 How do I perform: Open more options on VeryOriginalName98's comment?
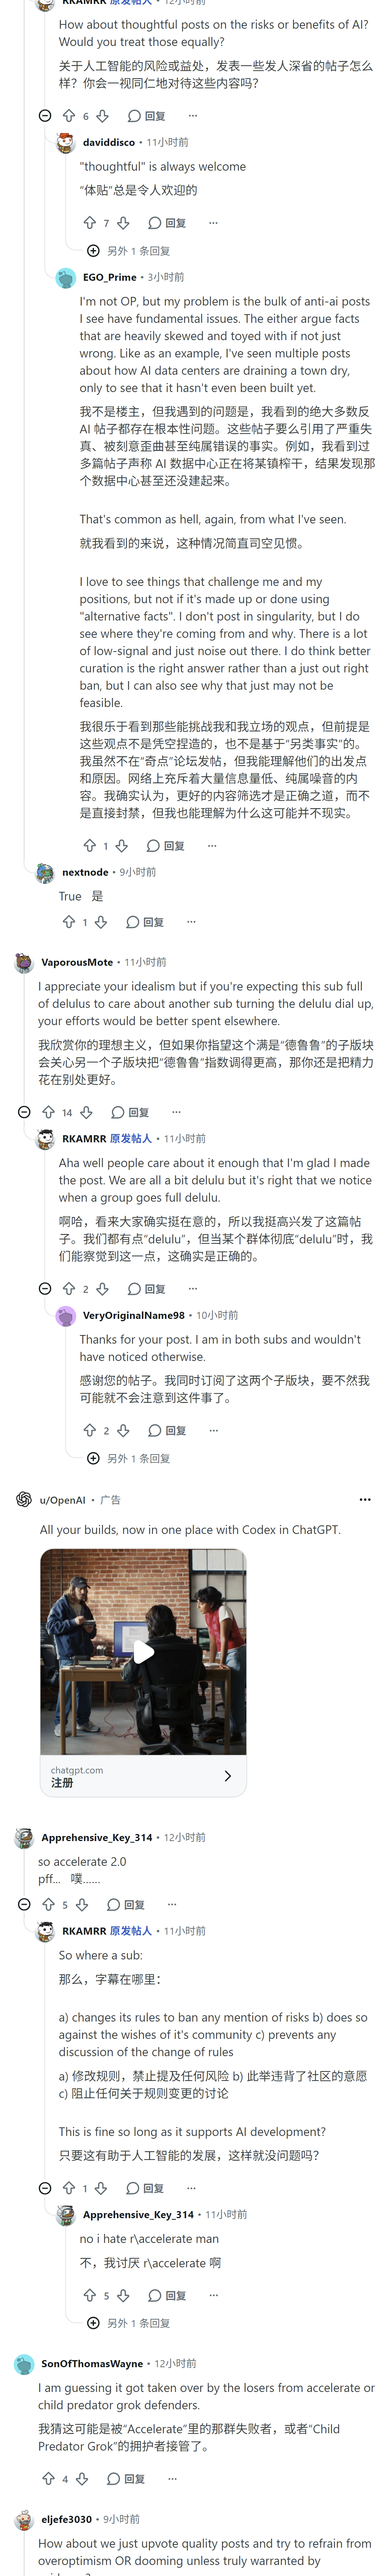pos(213,1430)
